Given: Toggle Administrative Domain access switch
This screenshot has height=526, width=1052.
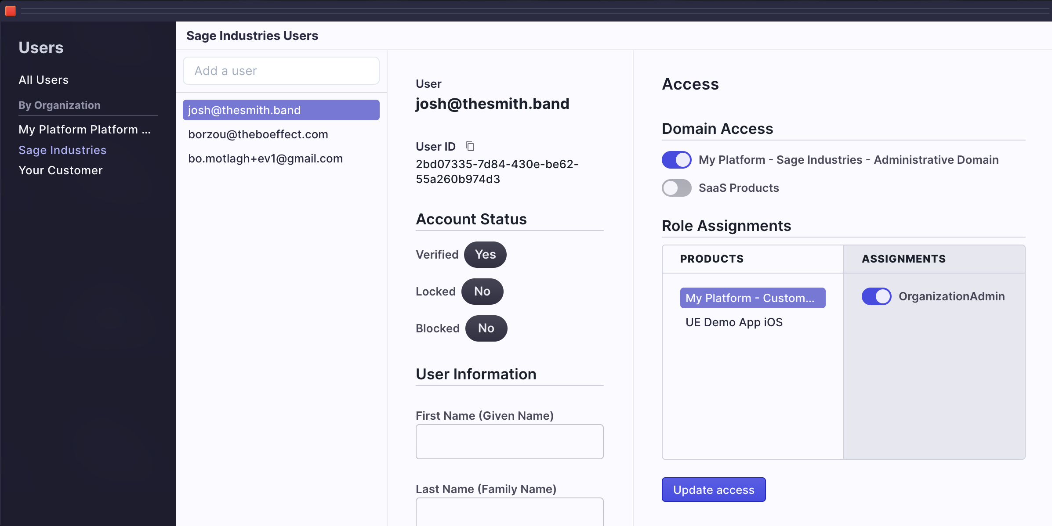Looking at the screenshot, I should click(676, 160).
